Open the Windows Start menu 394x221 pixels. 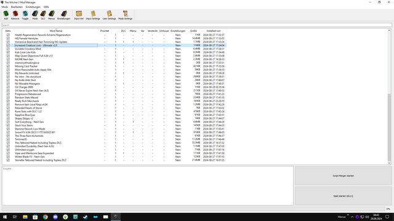[5, 217]
